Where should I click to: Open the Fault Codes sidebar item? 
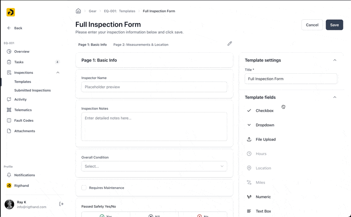coord(24,120)
